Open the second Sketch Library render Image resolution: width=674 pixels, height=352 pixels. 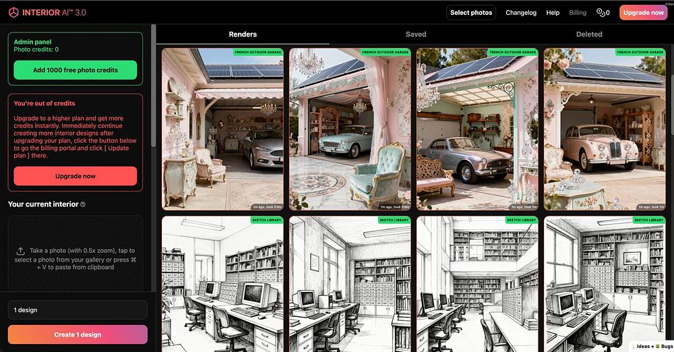click(350, 284)
